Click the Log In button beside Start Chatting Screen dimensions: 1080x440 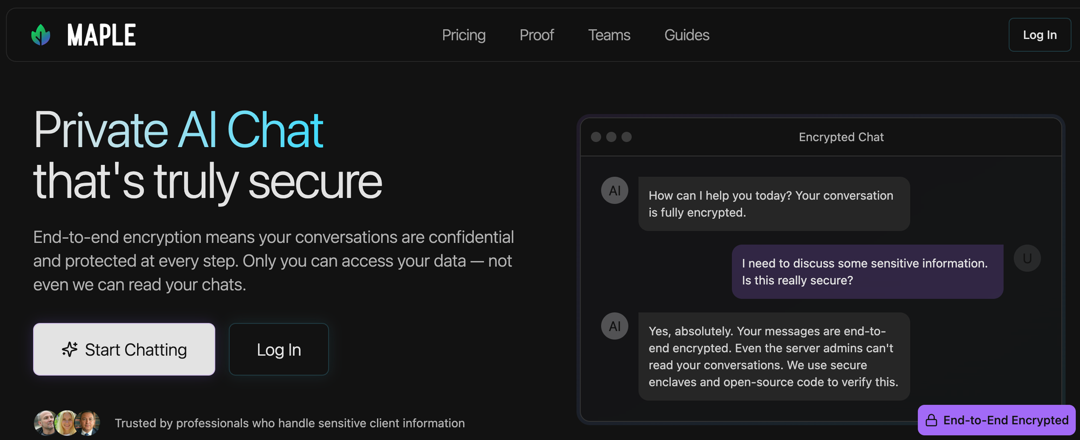[279, 349]
